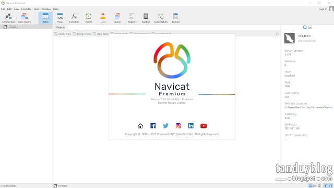Open the LinkedIn icon in About dialog
Screen dimensions: 334x188
coord(191,126)
